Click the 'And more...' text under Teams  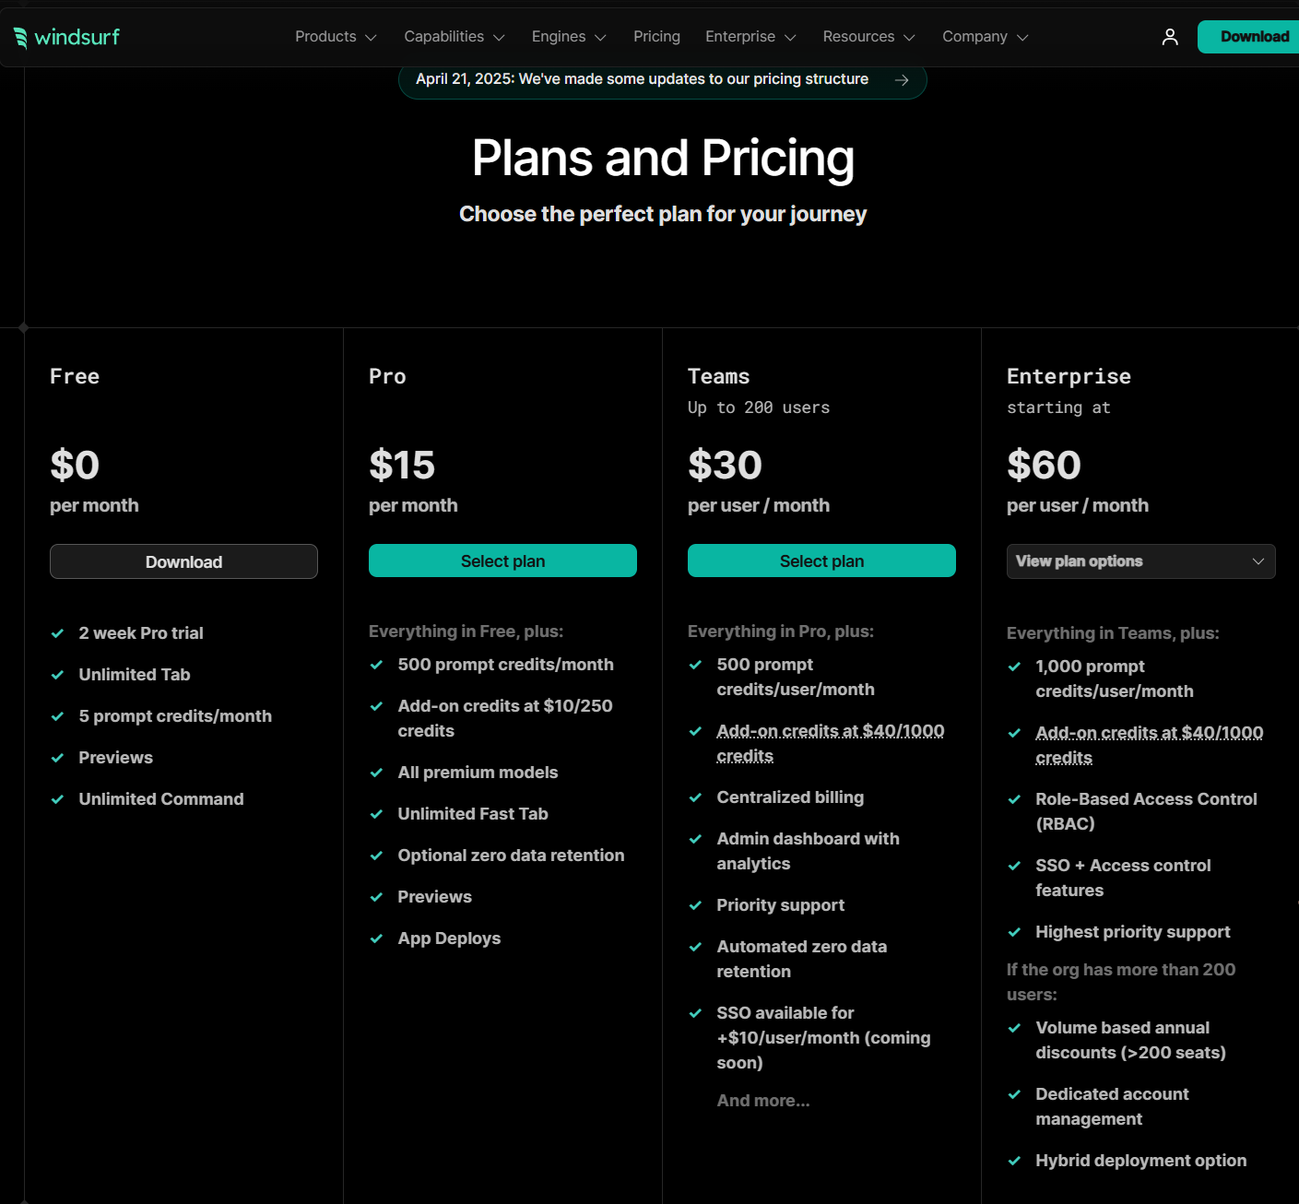(763, 1101)
